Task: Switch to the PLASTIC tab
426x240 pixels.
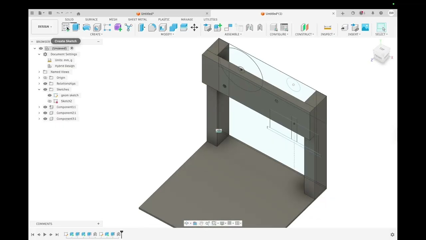Action: click(x=164, y=19)
